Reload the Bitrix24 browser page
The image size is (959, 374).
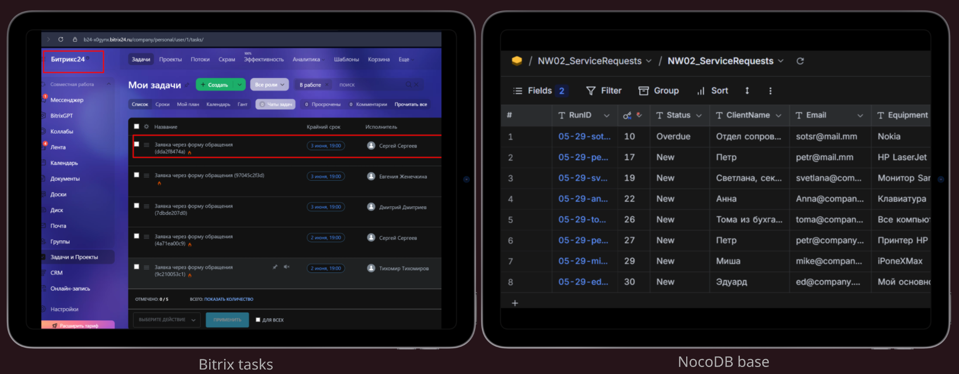tap(61, 39)
